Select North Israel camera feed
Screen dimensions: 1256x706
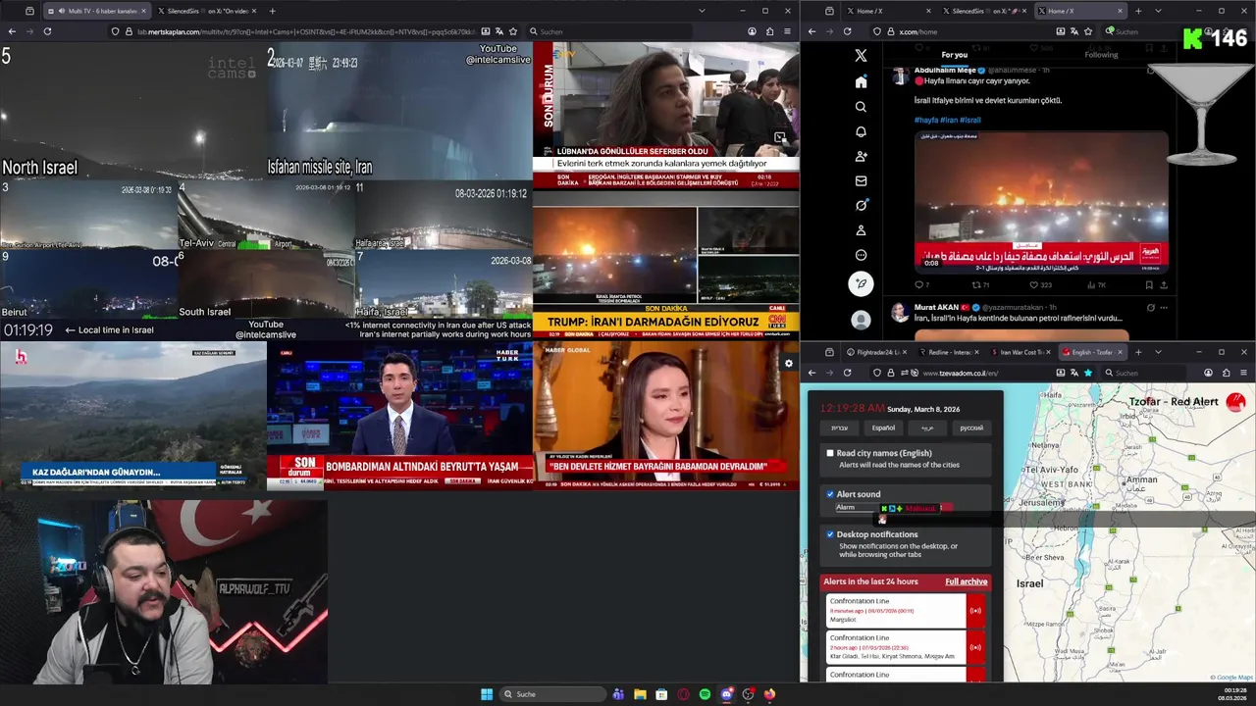pos(132,112)
